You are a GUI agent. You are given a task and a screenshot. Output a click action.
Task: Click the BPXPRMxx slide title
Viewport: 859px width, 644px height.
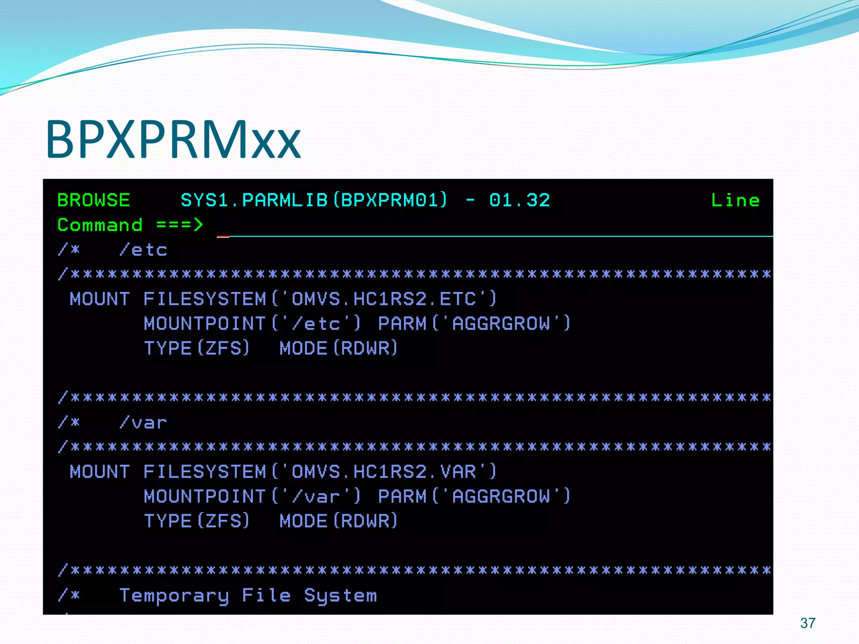point(173,140)
